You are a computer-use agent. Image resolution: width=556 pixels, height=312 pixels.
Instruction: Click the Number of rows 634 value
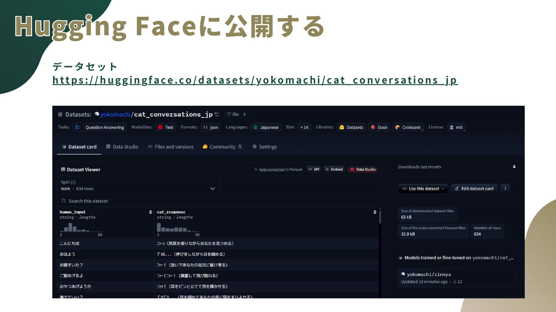pos(477,234)
